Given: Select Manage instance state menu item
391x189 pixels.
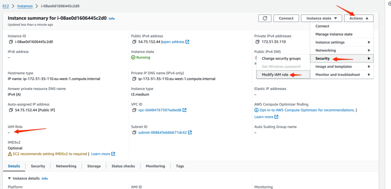Looking at the screenshot, I should click(342, 34).
